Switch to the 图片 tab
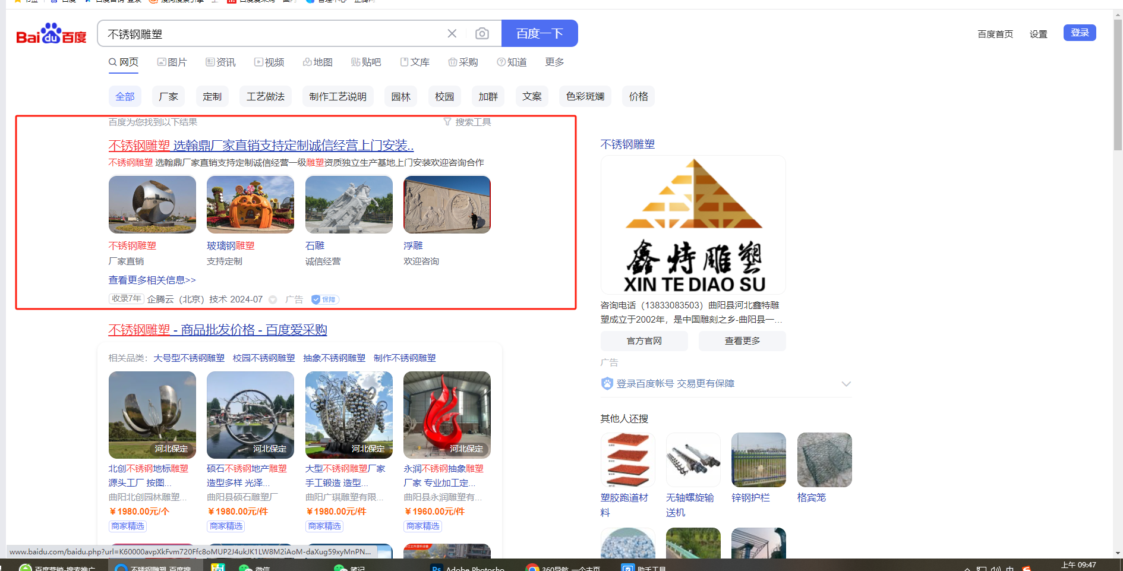Viewport: 1123px width, 571px height. click(172, 62)
